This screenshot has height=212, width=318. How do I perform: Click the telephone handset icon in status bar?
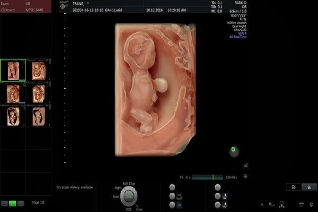click(301, 204)
